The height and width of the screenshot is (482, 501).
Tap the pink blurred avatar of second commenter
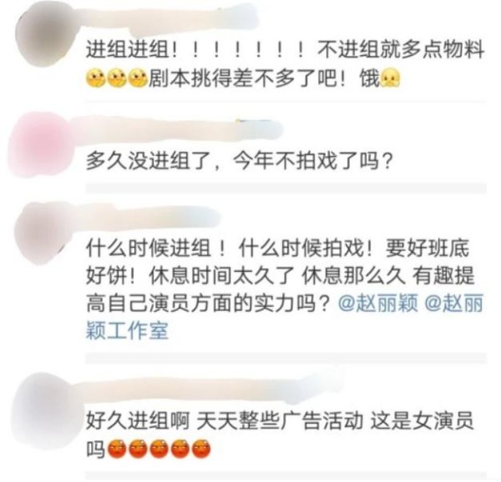tap(42, 143)
